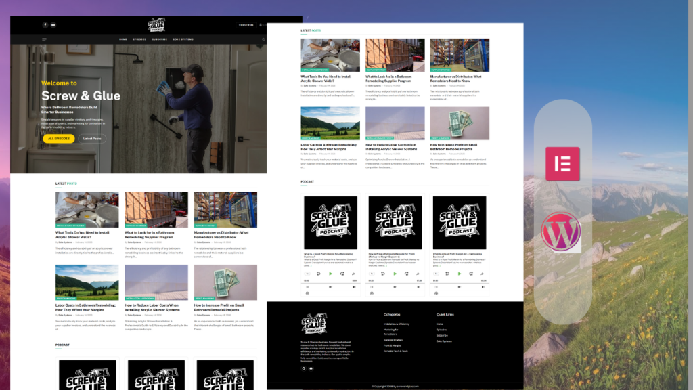This screenshot has height=390, width=693.
Task: Open the Supplier Strategy footer category
Action: 393,340
